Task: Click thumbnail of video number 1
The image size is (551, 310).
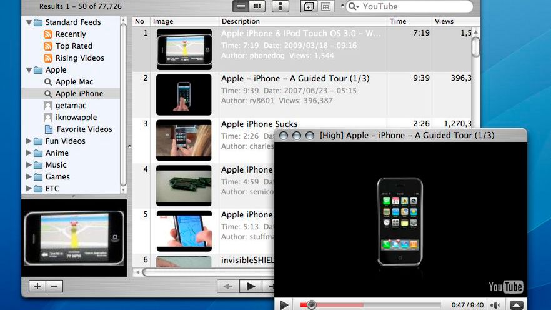Action: [x=184, y=49]
